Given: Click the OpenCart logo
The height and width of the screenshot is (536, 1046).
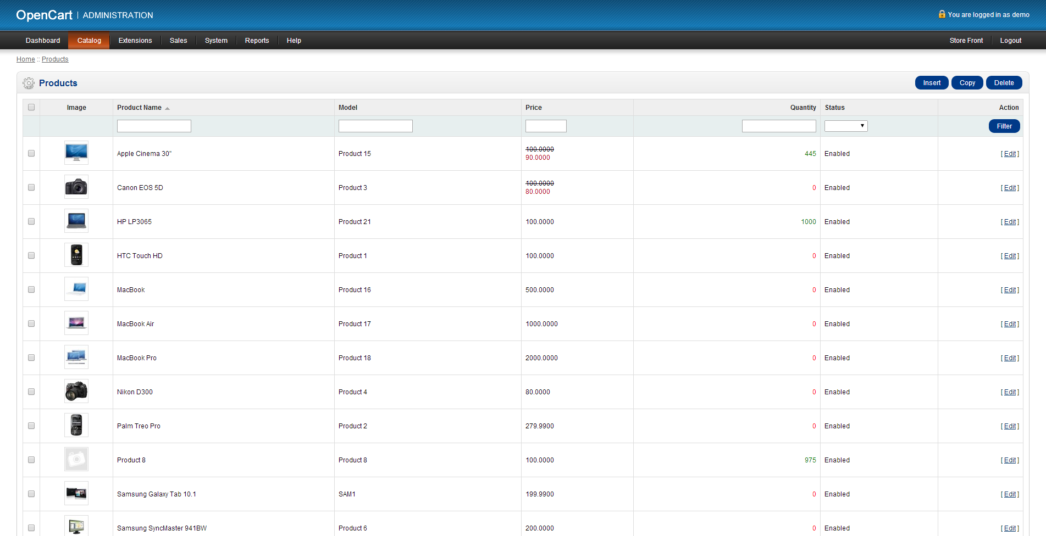Looking at the screenshot, I should click(x=44, y=15).
